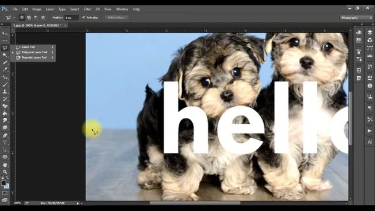Select the Zoom tool
This screenshot has height=211, width=375.
tap(5, 172)
